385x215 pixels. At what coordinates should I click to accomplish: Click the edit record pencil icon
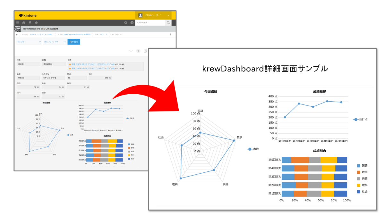coord(145,51)
